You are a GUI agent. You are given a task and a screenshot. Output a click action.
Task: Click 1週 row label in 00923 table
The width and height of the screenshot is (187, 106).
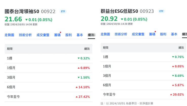(x=106, y=57)
